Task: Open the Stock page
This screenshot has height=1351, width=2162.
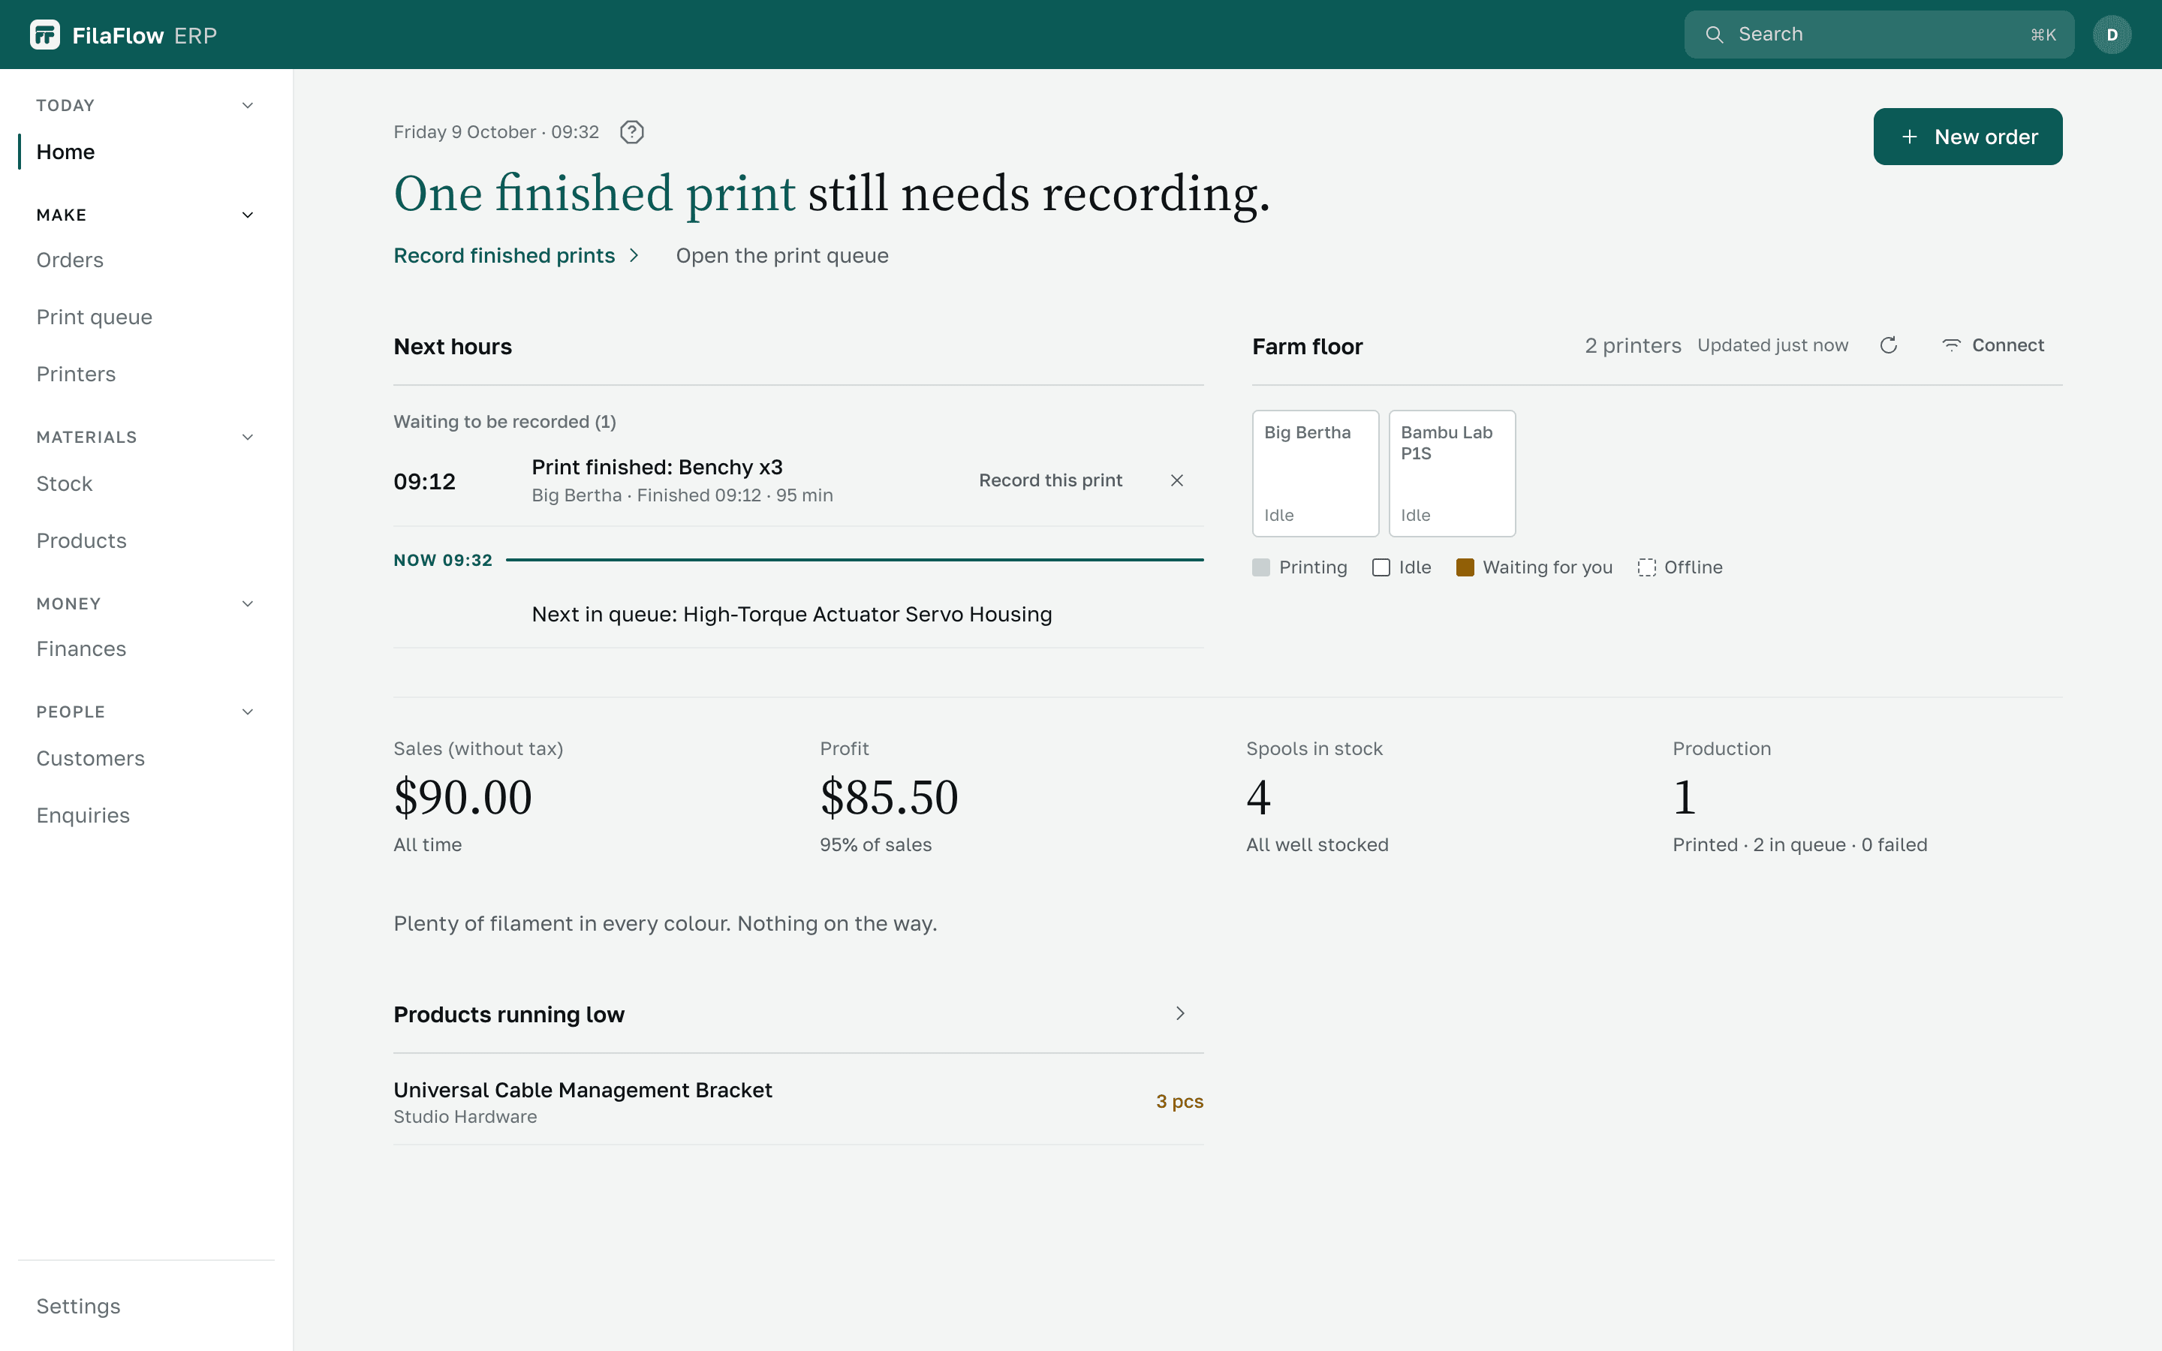Action: click(65, 484)
